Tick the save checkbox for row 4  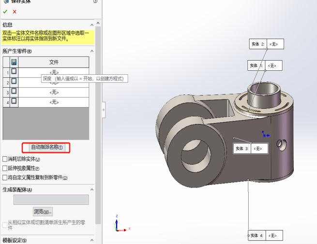pos(14,101)
